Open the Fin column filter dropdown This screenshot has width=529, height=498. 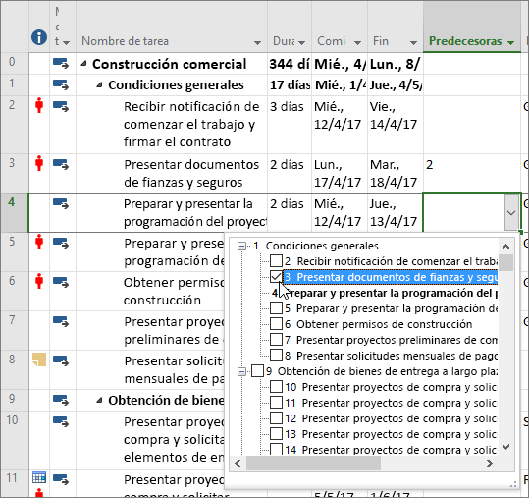(413, 42)
